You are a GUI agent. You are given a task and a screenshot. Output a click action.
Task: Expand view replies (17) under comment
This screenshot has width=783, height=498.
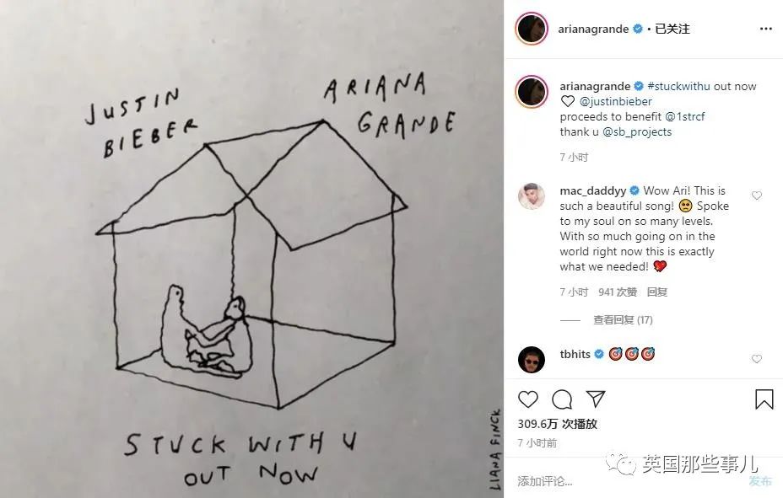pos(623,320)
